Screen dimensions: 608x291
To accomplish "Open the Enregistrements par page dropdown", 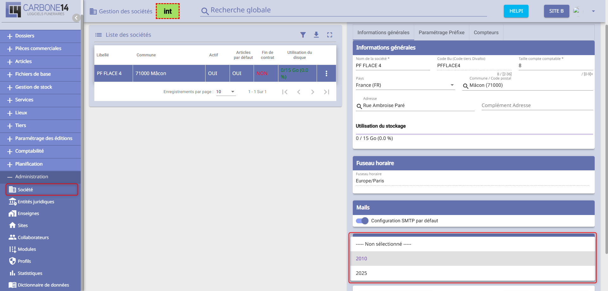I will 226,92.
